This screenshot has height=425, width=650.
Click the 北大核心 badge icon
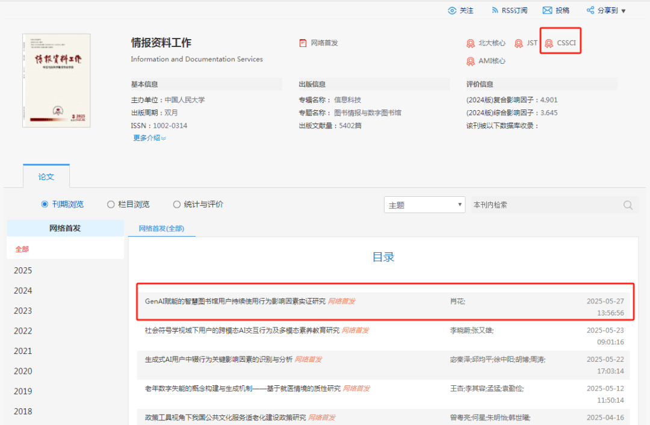click(471, 43)
